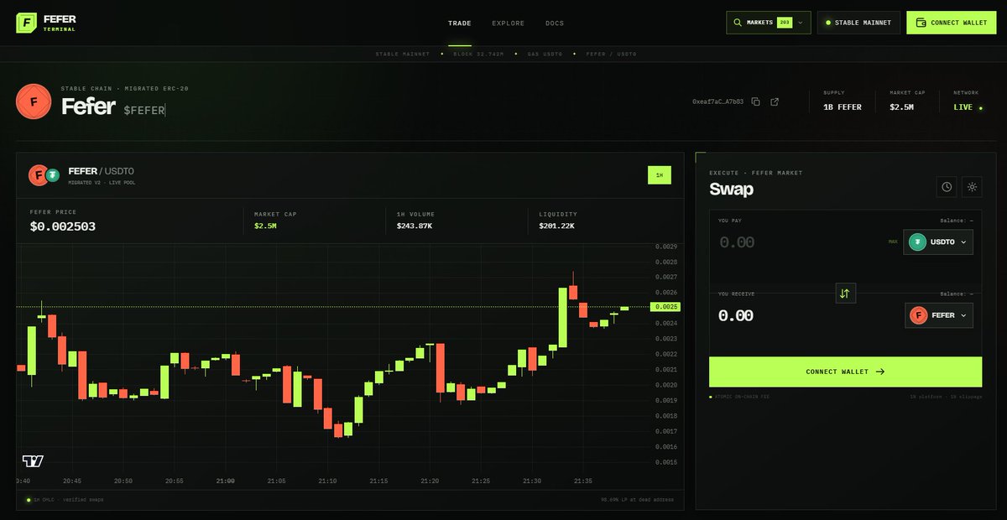Click the search magnifier icon in Markets
1007x520 pixels.
tap(738, 23)
